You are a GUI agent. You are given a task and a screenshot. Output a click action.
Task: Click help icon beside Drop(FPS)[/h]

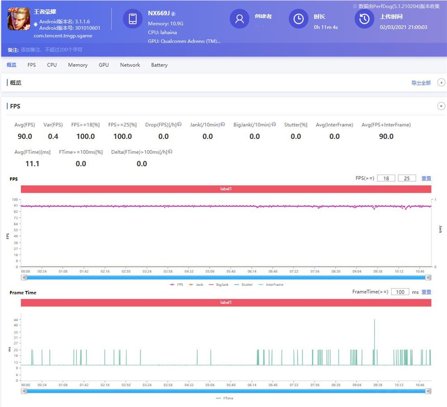tap(179, 125)
